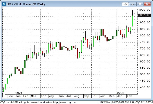Click the 750.00 price axis label
153x104 pixels.
coord(145,42)
